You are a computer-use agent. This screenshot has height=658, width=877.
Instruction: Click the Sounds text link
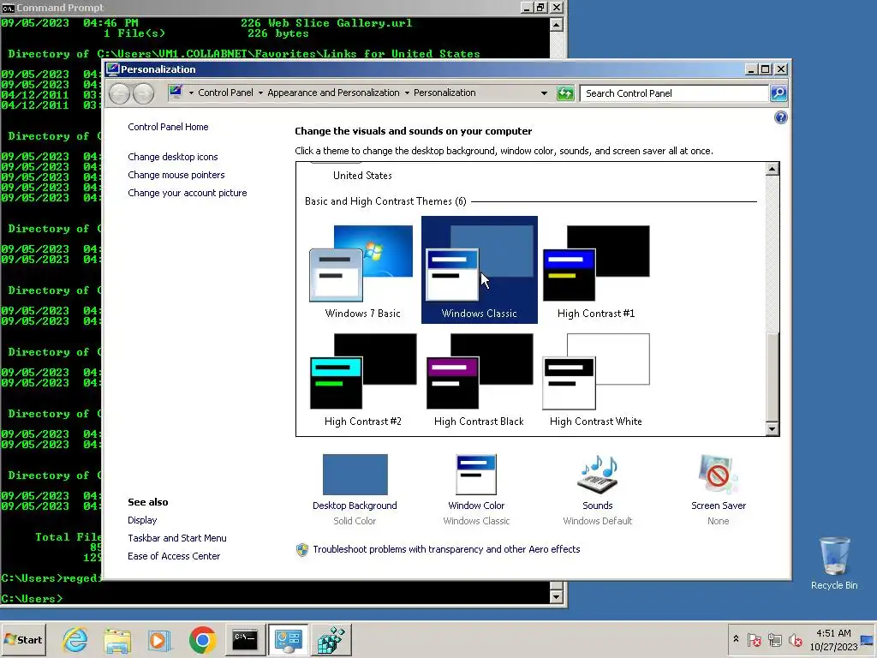[597, 505]
